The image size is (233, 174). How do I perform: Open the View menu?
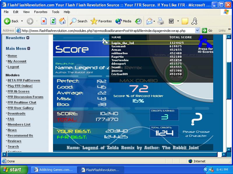pyautogui.click(x=26, y=12)
